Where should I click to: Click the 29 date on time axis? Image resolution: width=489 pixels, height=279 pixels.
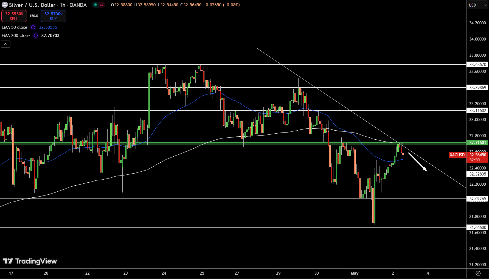(278, 273)
